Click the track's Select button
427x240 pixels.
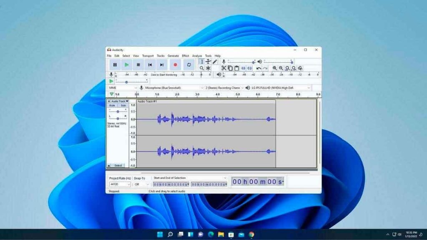coord(118,165)
